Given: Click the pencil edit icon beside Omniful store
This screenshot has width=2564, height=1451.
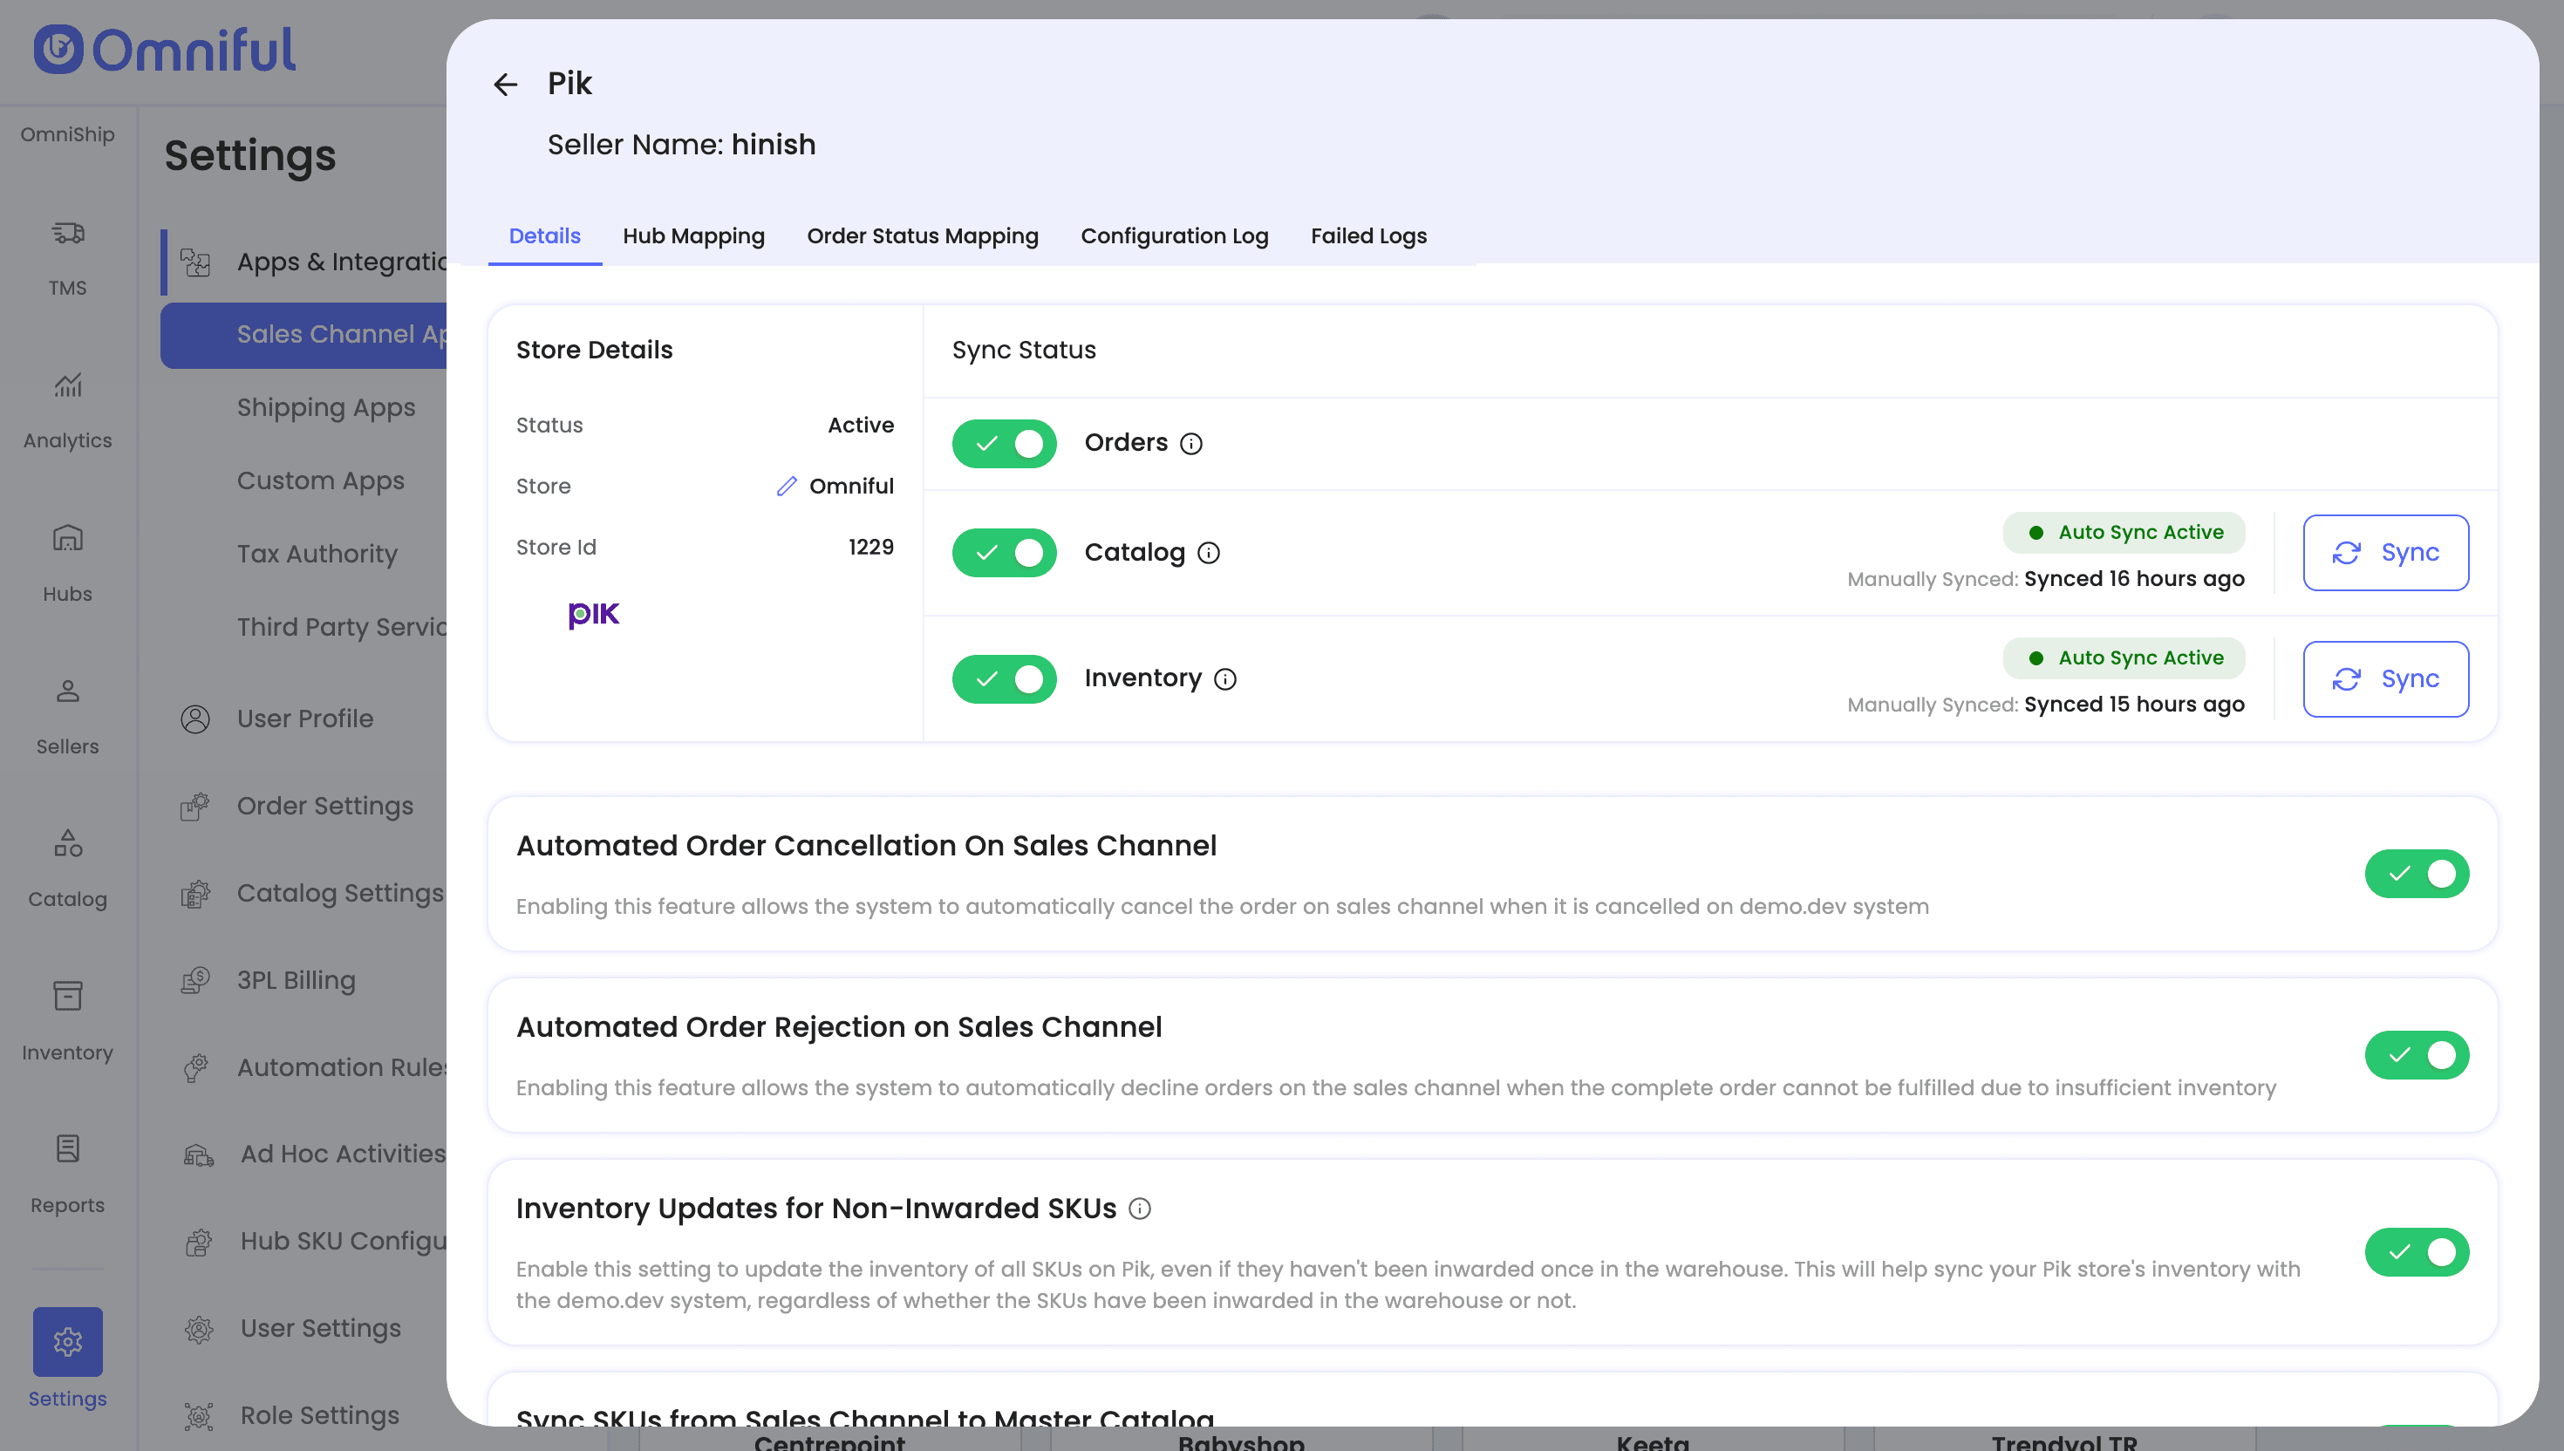Looking at the screenshot, I should [x=787, y=487].
